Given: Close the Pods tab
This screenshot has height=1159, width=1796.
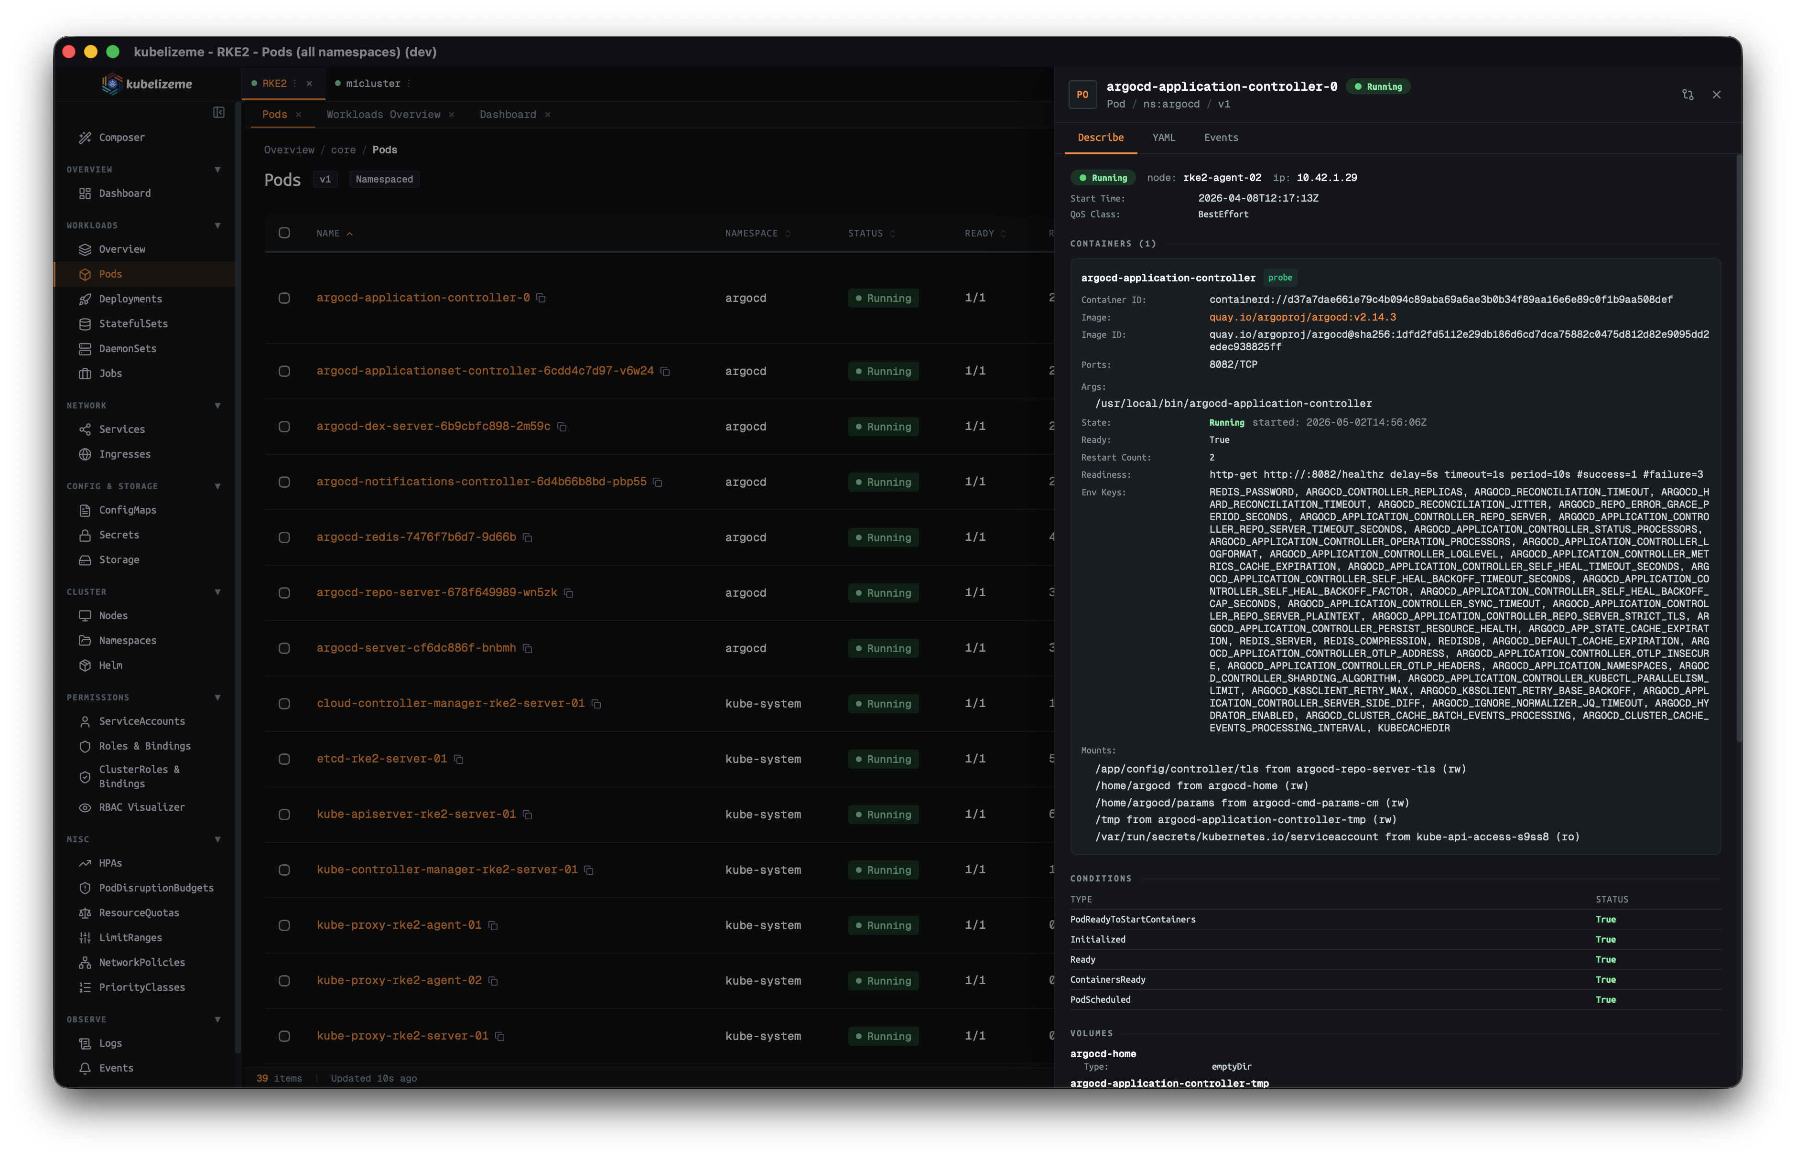Looking at the screenshot, I should pyautogui.click(x=299, y=114).
